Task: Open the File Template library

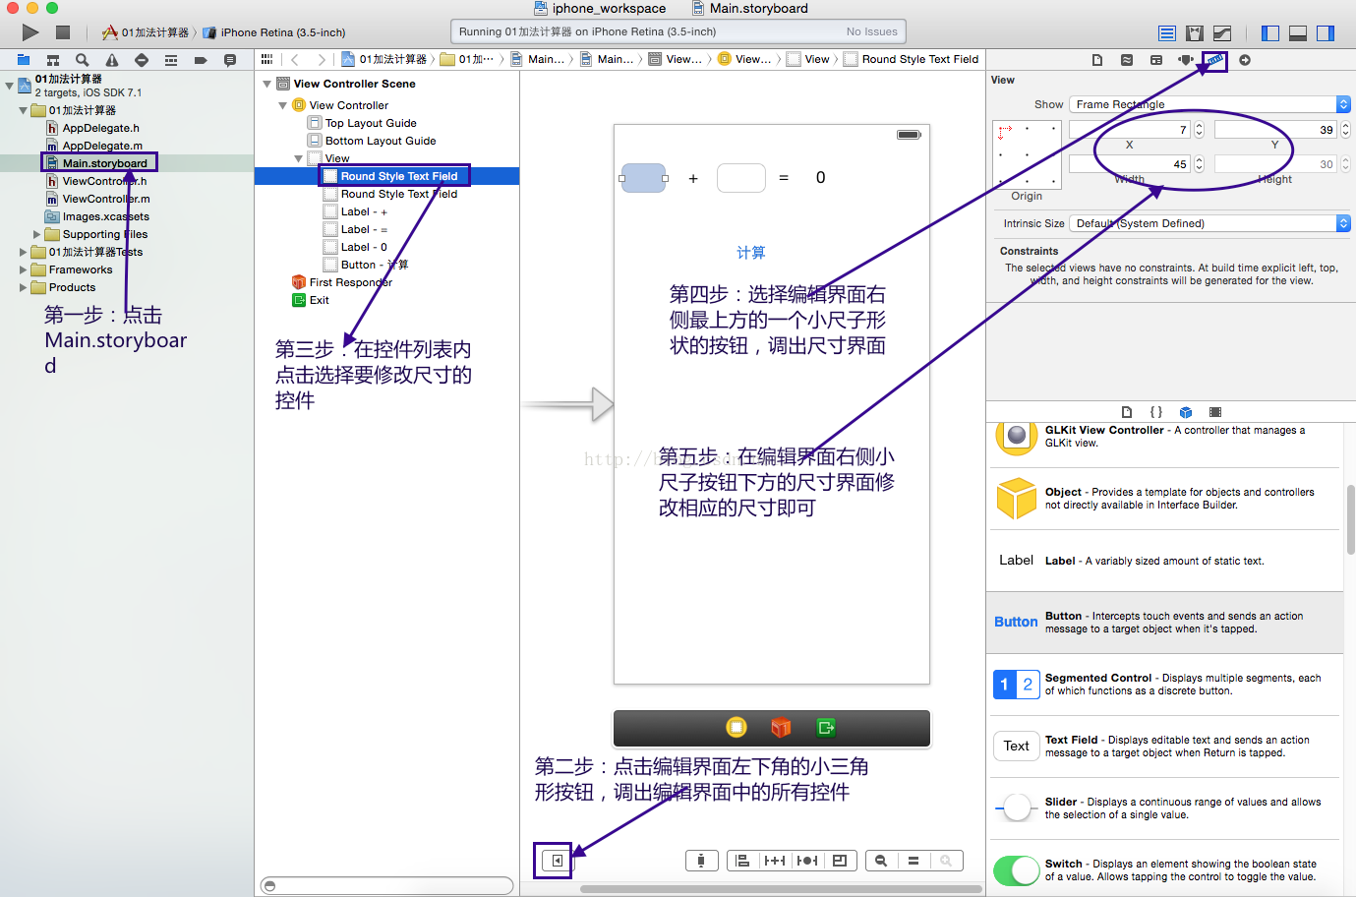Action: (x=1127, y=412)
